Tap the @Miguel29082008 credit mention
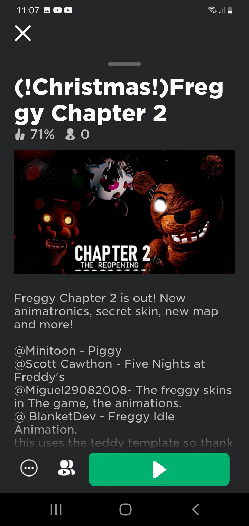Screen dimensions: 249x526 (71, 390)
